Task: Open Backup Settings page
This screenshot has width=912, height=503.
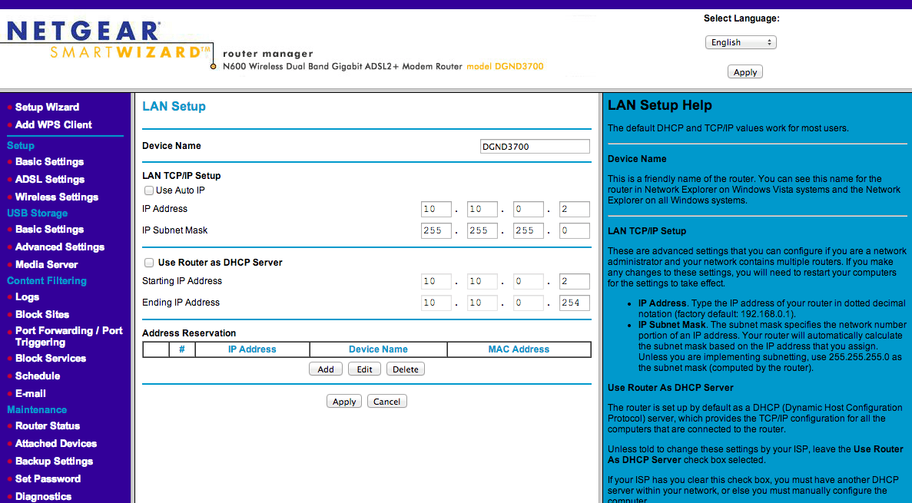Action: pyautogui.click(x=54, y=461)
